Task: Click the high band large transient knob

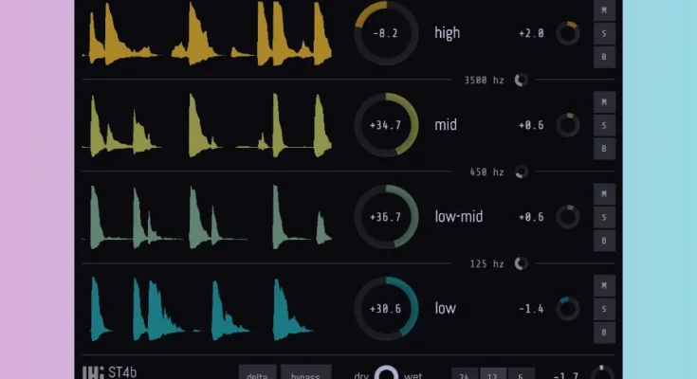Action: click(x=386, y=33)
